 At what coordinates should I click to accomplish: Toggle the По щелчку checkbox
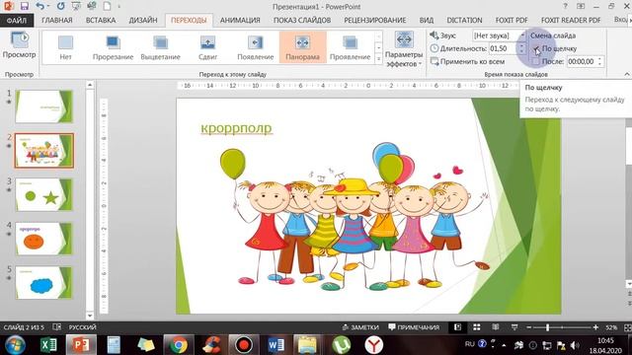coord(536,48)
